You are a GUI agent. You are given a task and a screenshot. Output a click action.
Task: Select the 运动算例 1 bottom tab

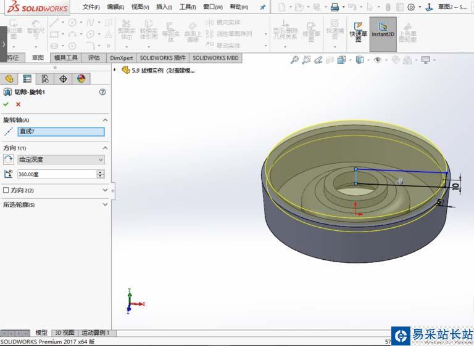[96, 332]
